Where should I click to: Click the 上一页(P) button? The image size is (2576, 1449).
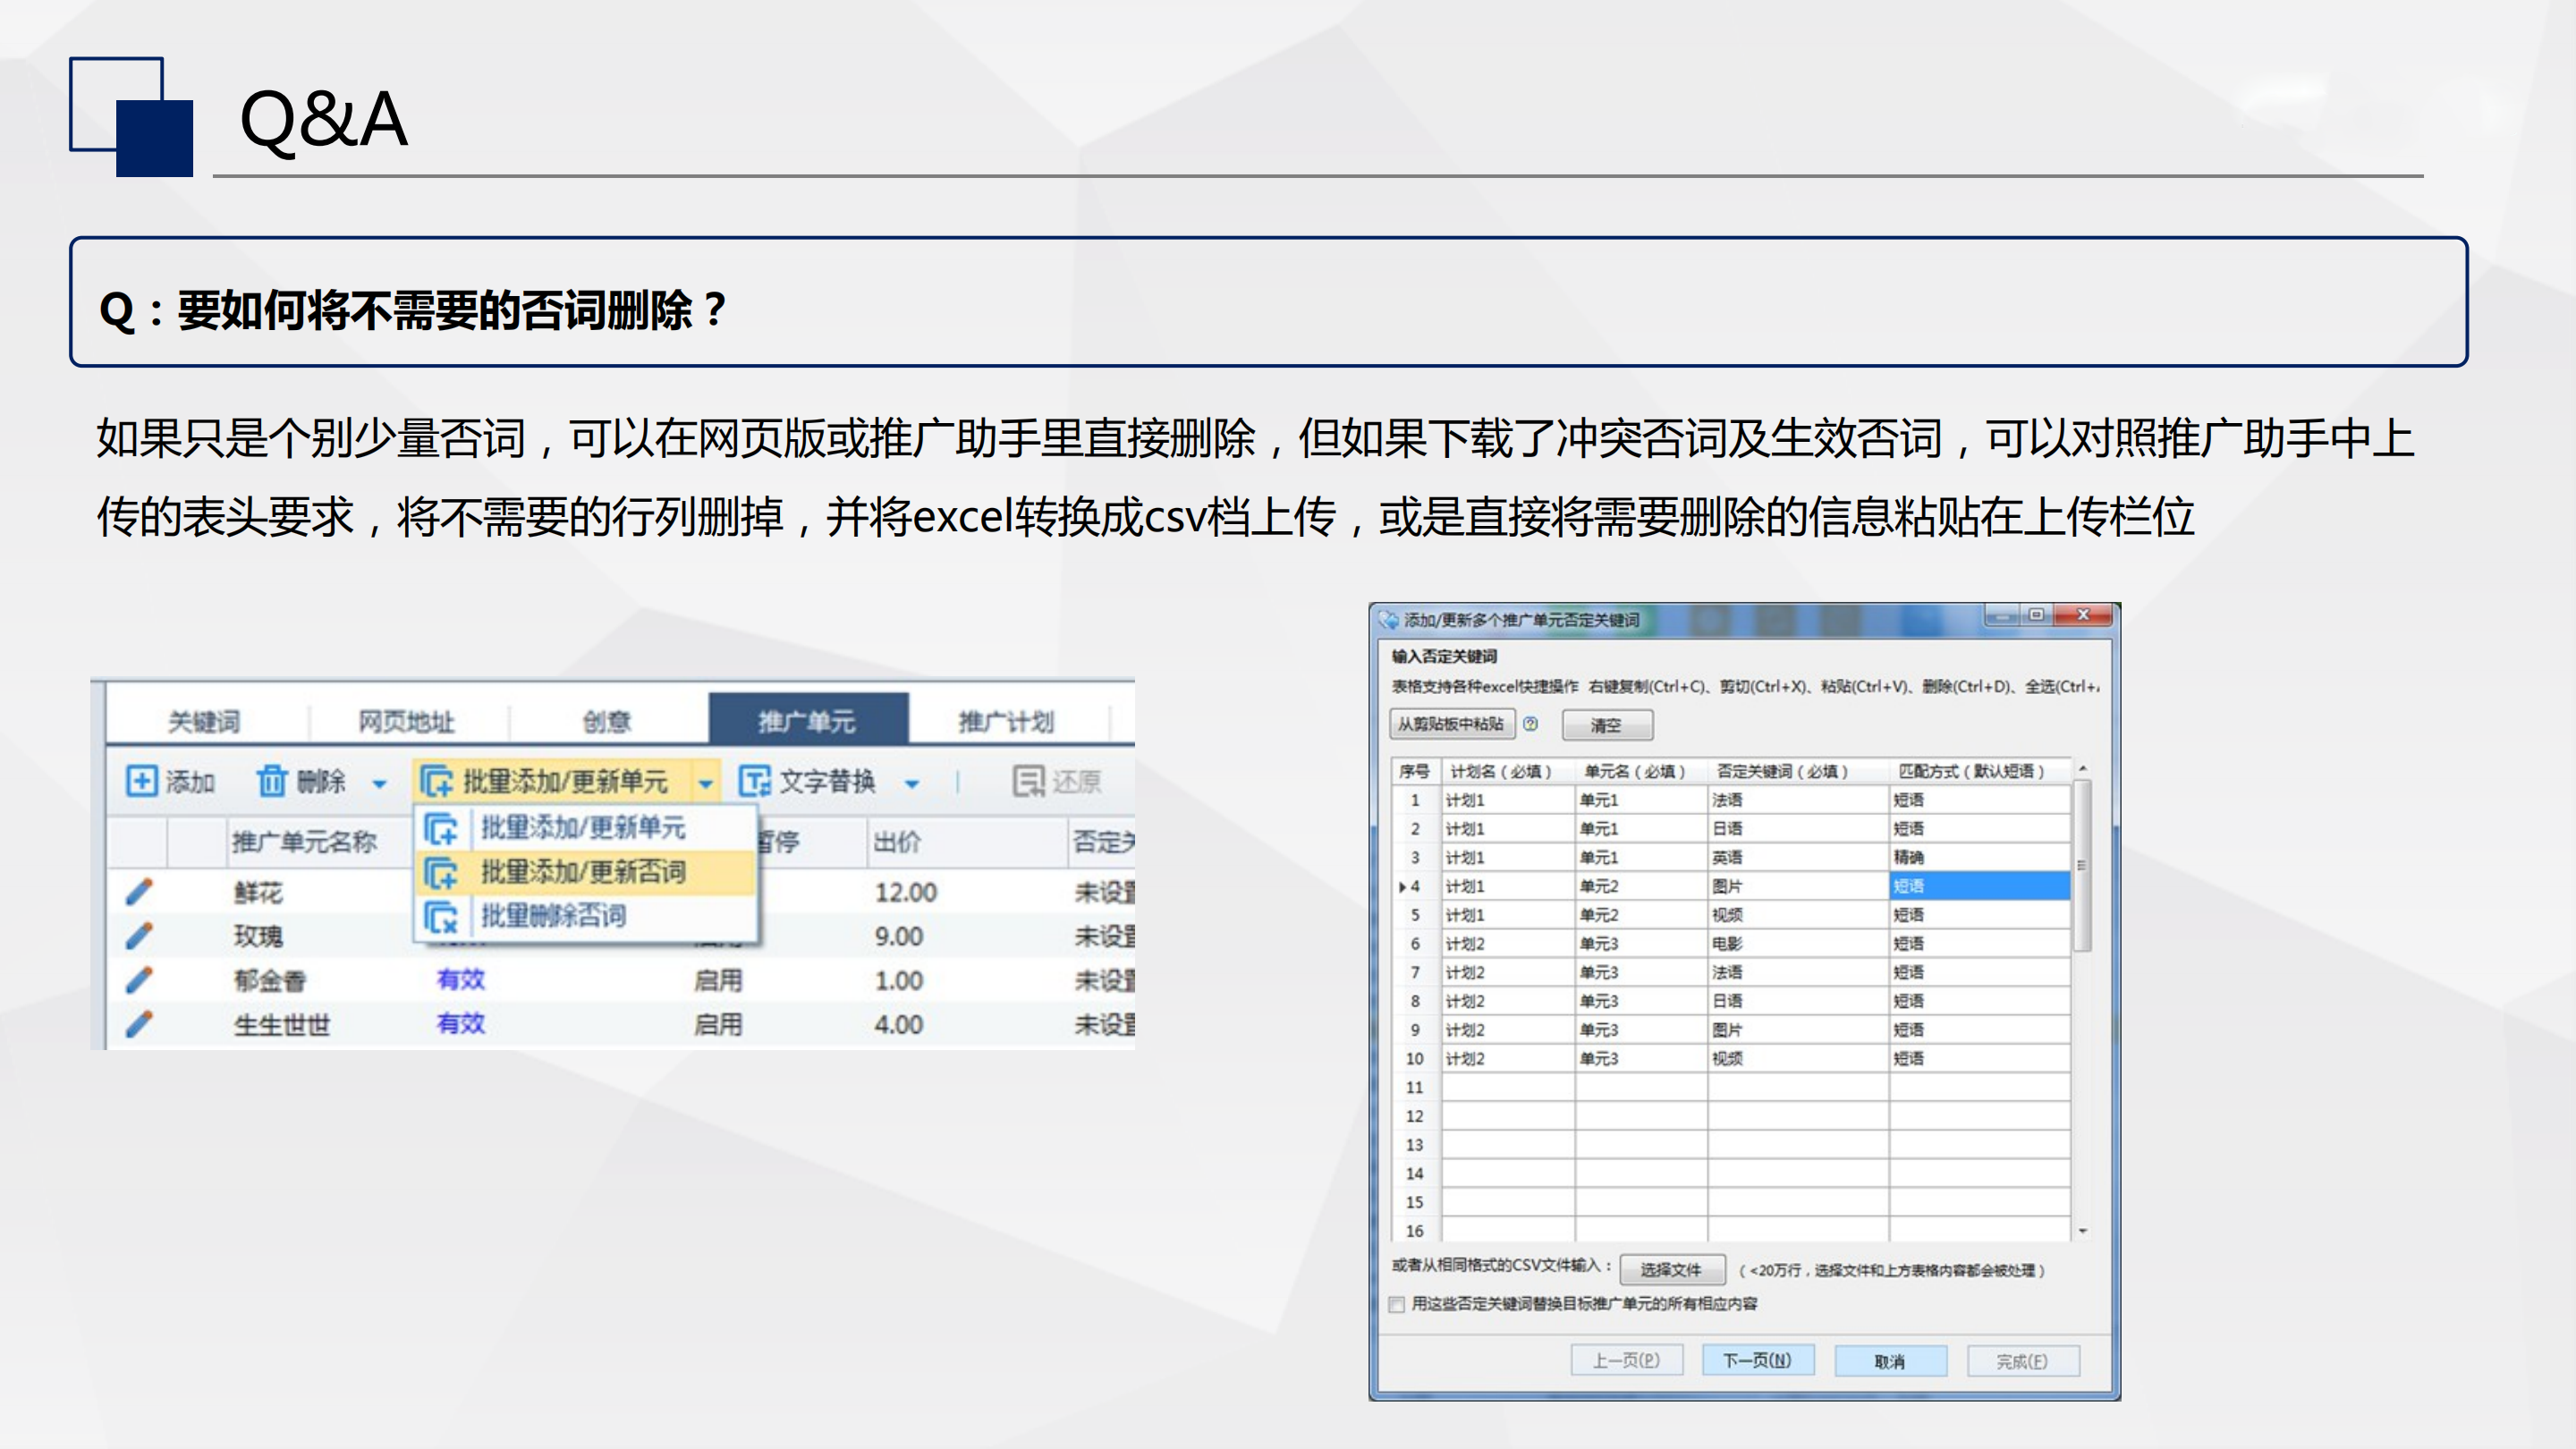coord(1626,1360)
